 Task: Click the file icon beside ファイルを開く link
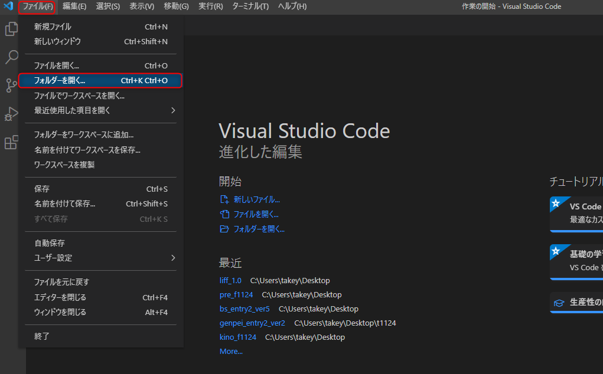point(224,214)
